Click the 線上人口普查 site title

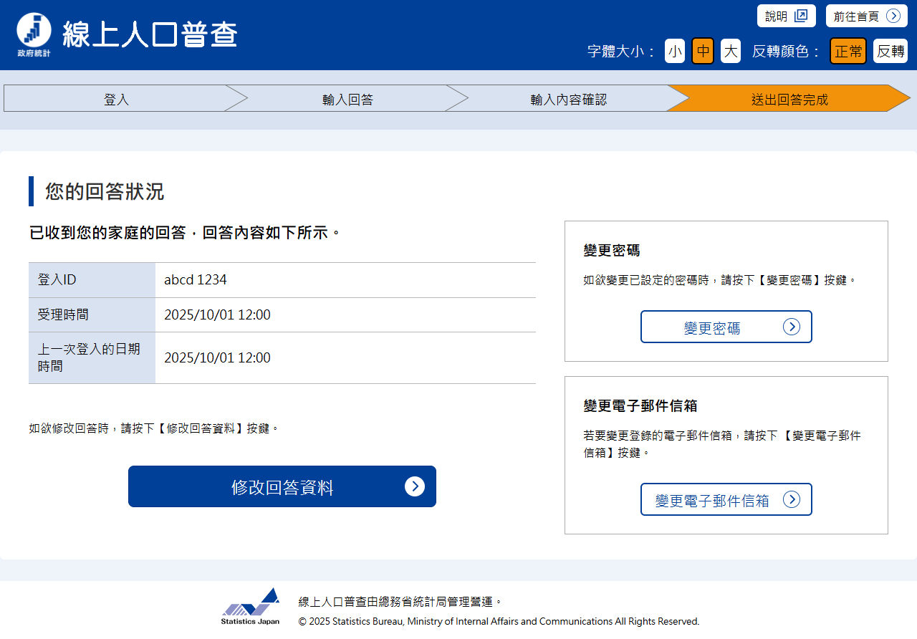150,34
